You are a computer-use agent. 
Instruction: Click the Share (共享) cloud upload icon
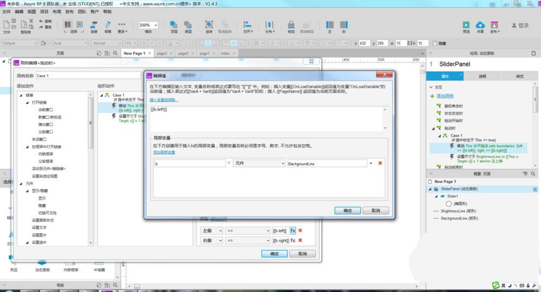coord(480,25)
